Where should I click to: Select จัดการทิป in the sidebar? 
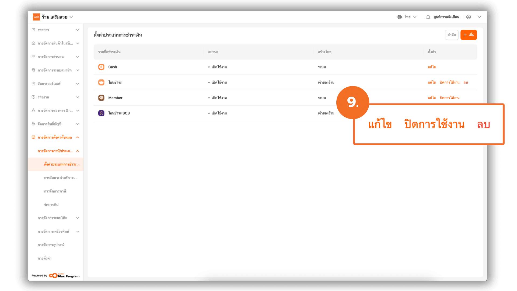point(51,205)
